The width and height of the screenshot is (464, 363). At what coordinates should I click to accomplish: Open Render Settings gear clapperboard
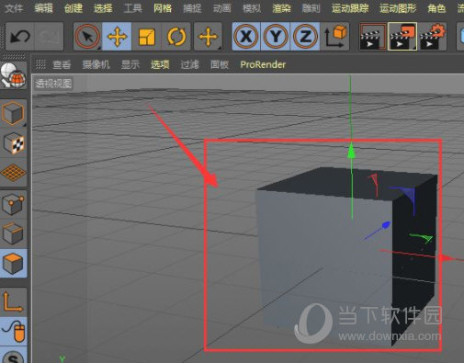[x=432, y=37]
